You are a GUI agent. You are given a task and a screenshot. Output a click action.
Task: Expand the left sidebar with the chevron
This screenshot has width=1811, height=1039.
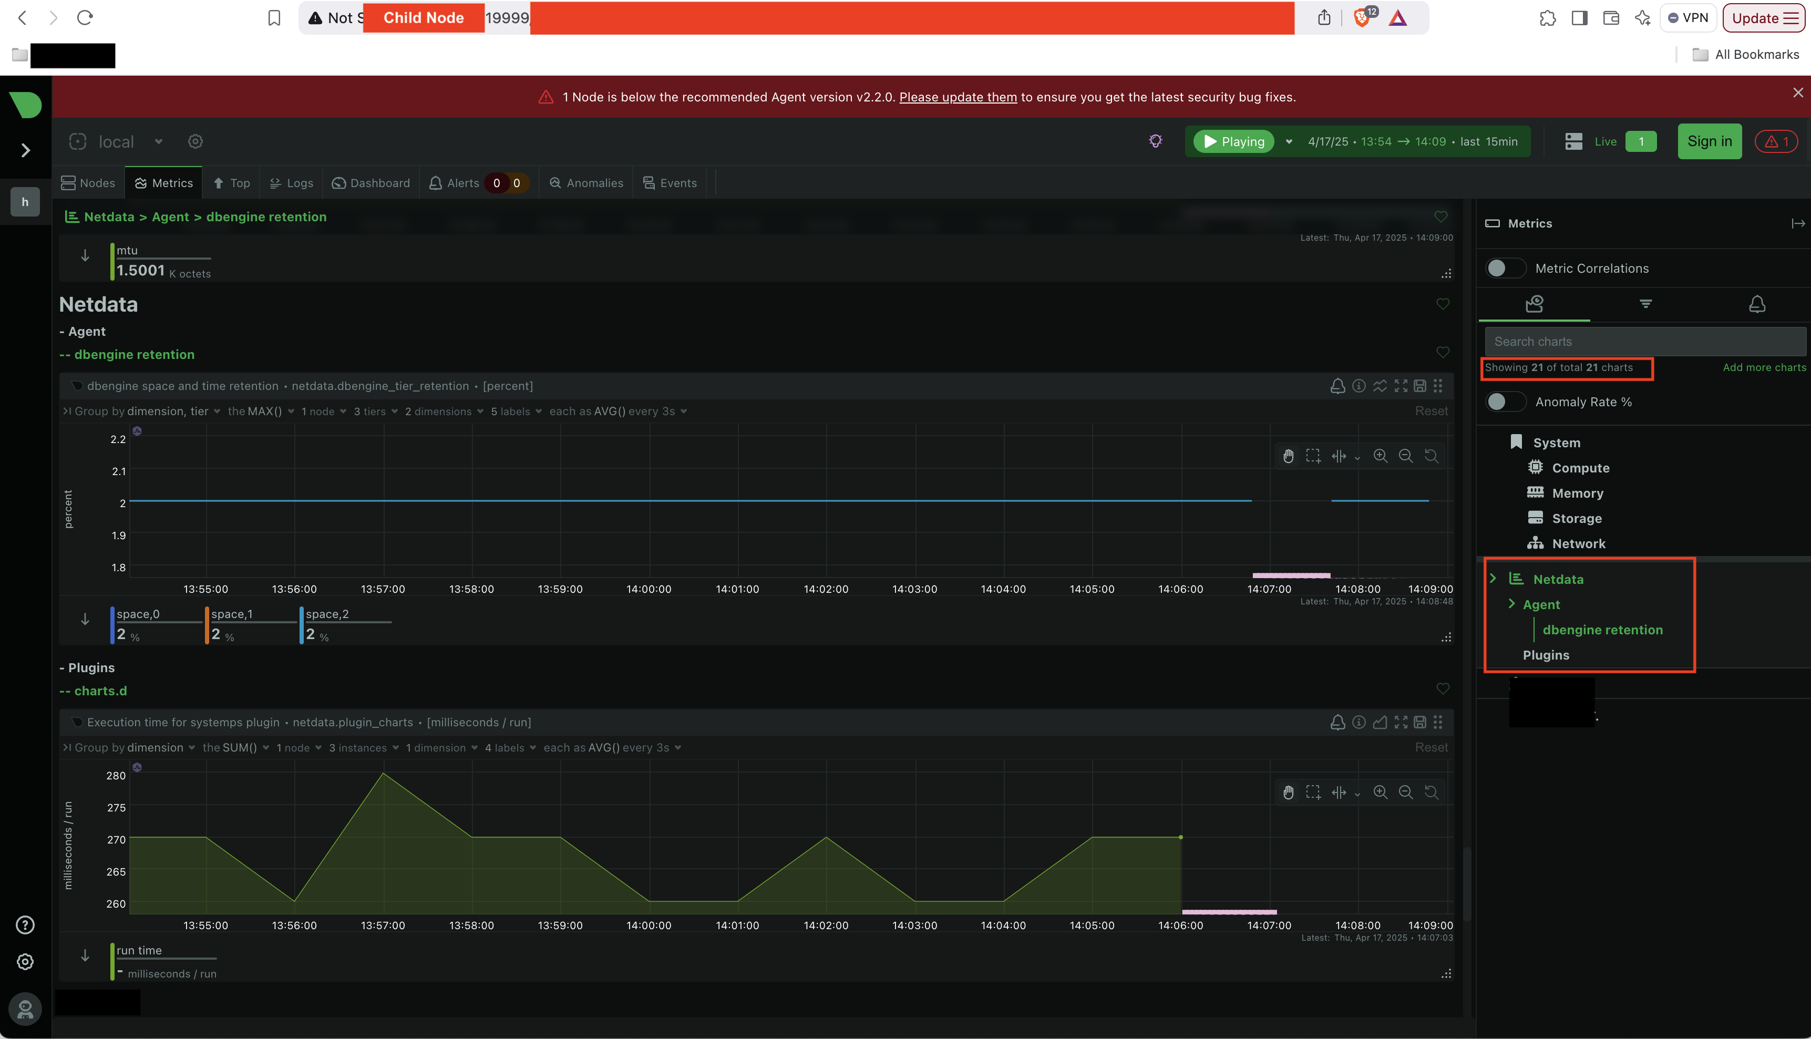click(26, 150)
